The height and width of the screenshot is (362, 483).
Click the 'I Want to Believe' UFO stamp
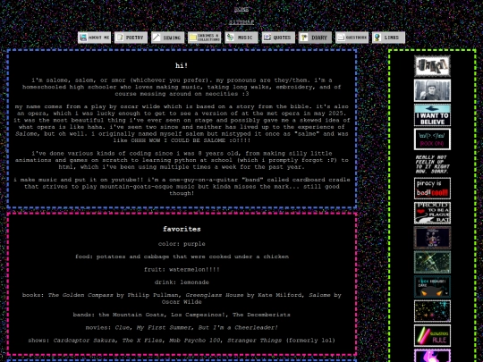tap(432, 115)
